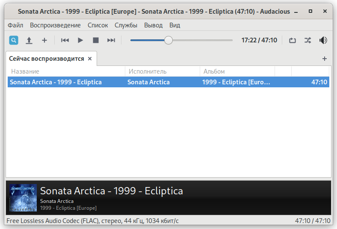Click the 47:10 duration in the track row
The height and width of the screenshot is (229, 337).
point(319,82)
